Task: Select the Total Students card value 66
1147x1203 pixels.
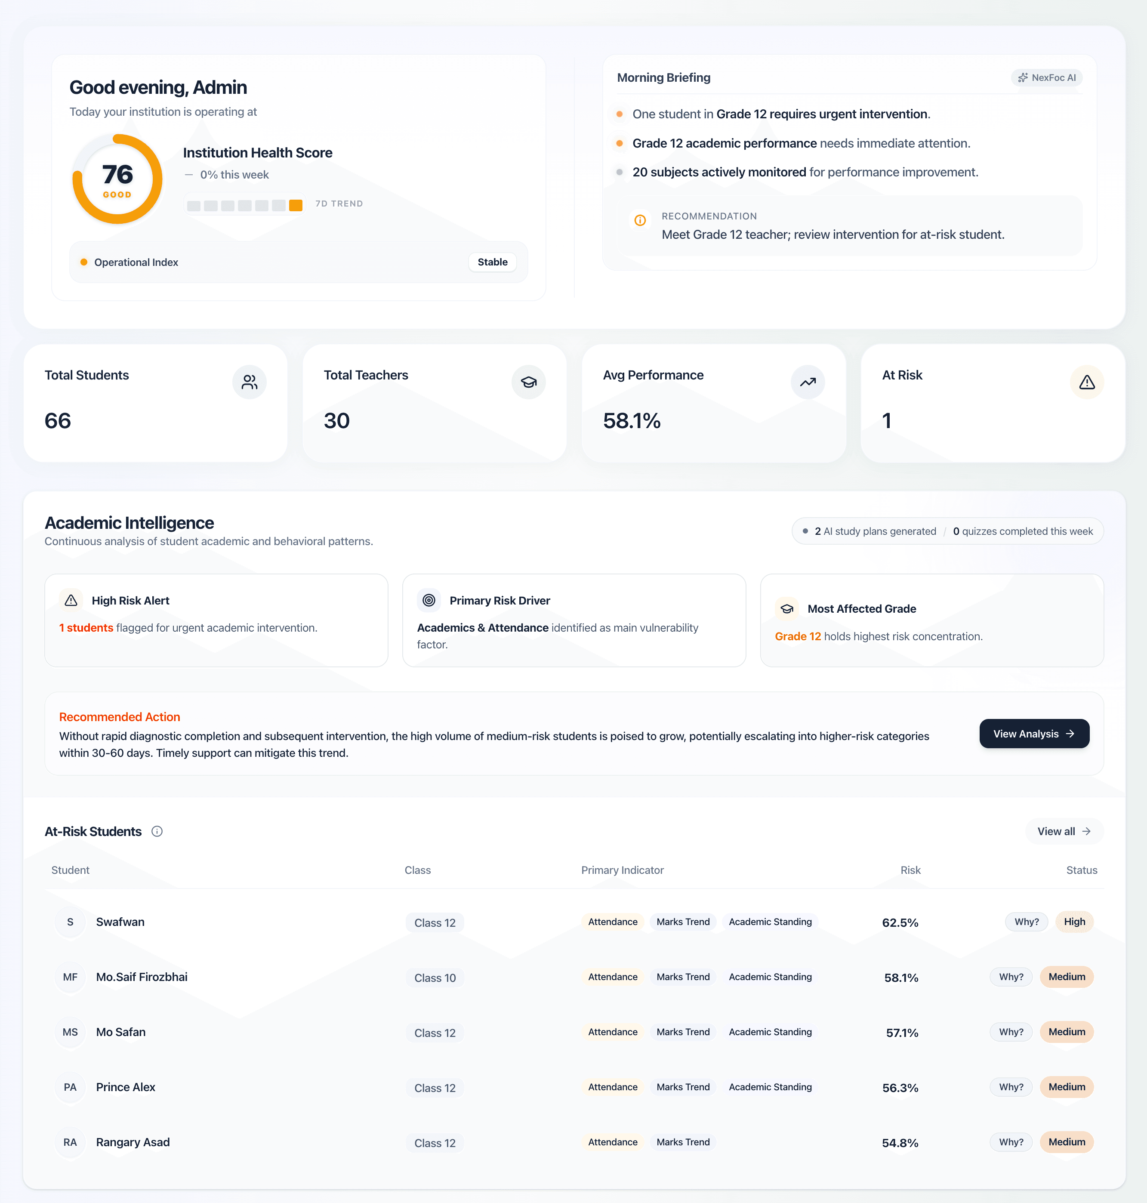Action: pyautogui.click(x=58, y=420)
